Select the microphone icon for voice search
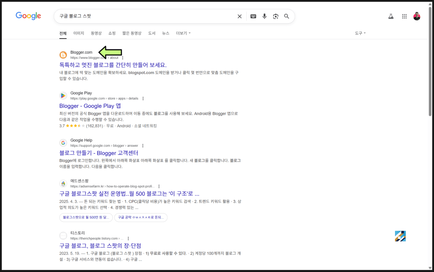Image resolution: width=434 pixels, height=272 pixels. (x=264, y=16)
